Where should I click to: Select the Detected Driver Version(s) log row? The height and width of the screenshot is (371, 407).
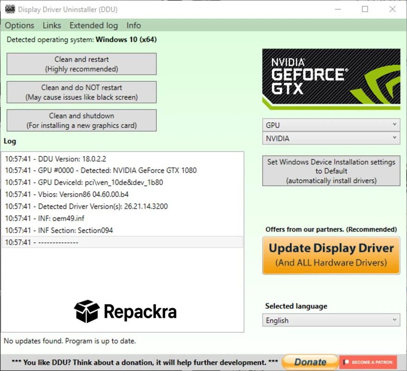coord(122,206)
